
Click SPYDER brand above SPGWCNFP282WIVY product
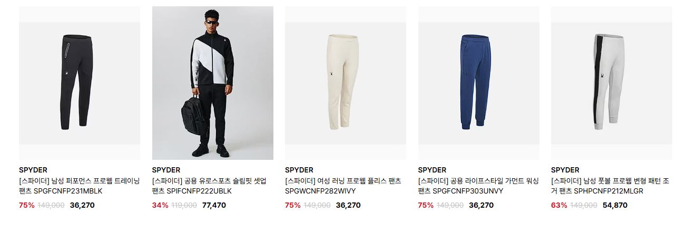pyautogui.click(x=299, y=170)
